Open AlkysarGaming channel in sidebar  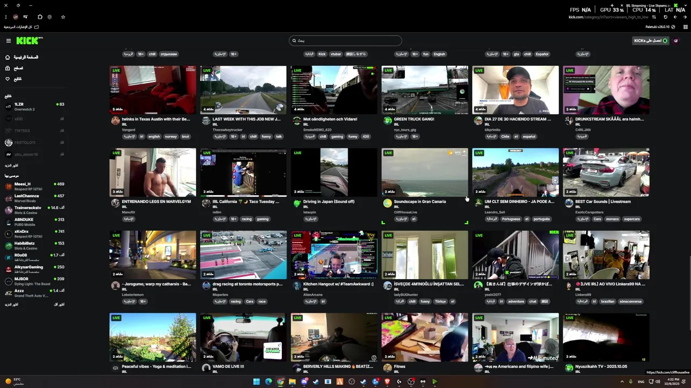coord(34,269)
